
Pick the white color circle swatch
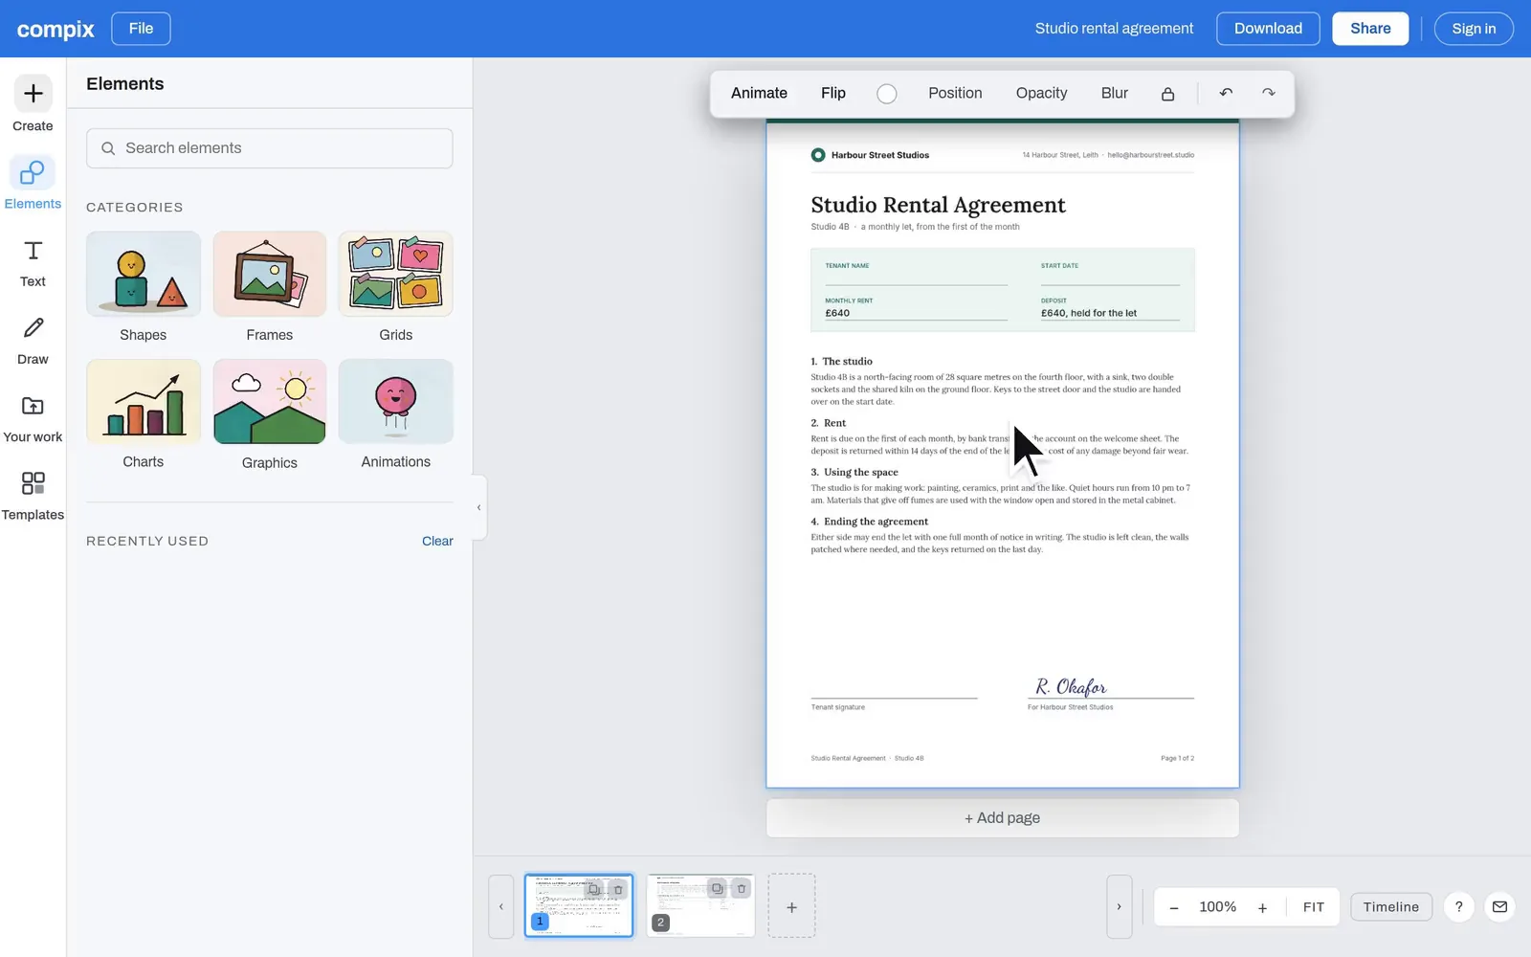tap(887, 94)
